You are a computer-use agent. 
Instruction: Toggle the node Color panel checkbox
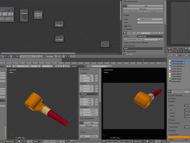[x=126, y=26]
